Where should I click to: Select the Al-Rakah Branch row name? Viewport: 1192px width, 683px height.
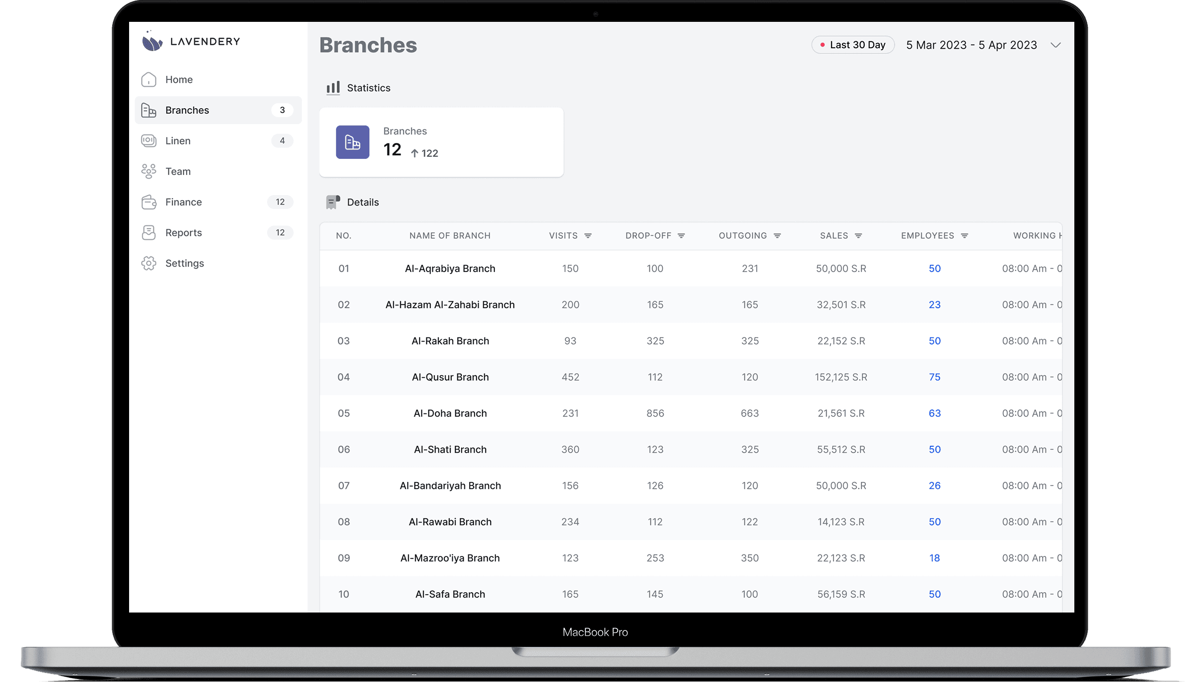pyautogui.click(x=450, y=341)
